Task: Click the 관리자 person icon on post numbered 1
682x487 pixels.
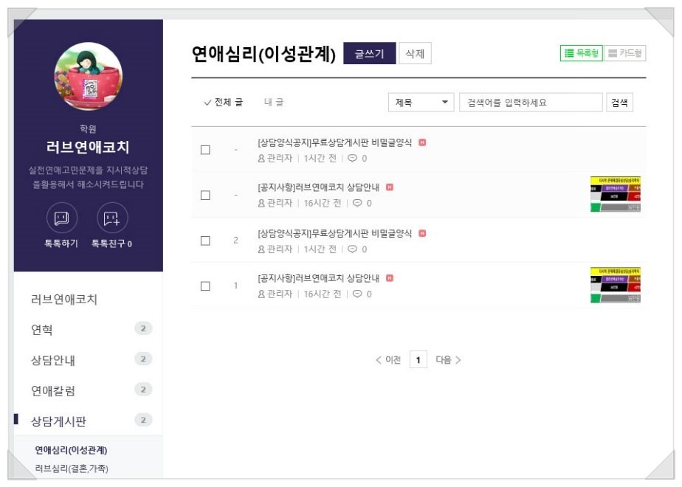Action: 261,294
